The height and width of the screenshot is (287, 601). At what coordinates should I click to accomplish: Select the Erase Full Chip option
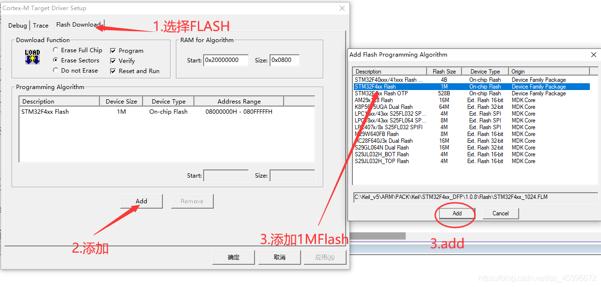pos(78,50)
